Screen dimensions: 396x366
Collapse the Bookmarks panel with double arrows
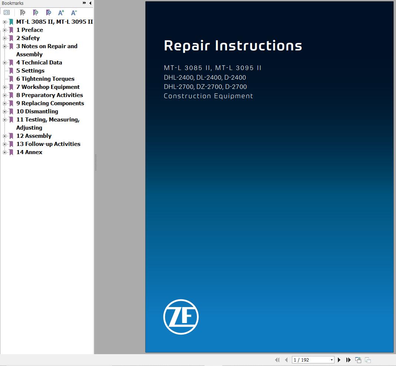84,3
